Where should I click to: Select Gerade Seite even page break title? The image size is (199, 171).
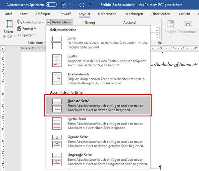[x=78, y=137]
